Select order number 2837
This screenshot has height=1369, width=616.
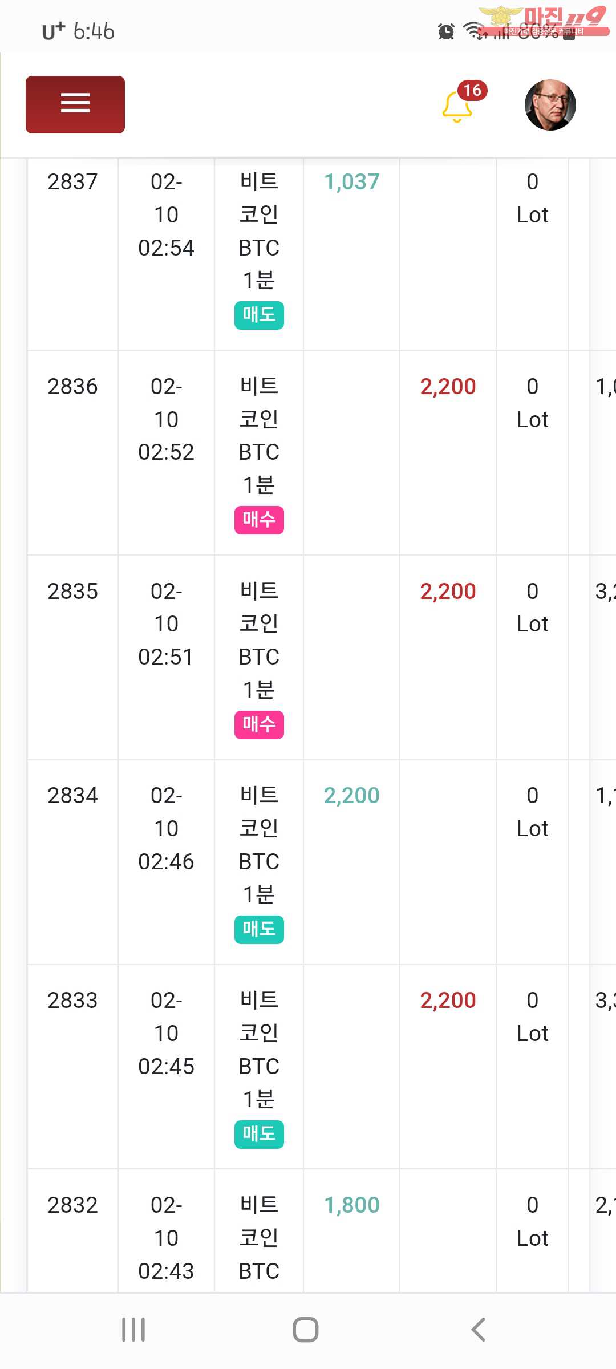coord(72,182)
